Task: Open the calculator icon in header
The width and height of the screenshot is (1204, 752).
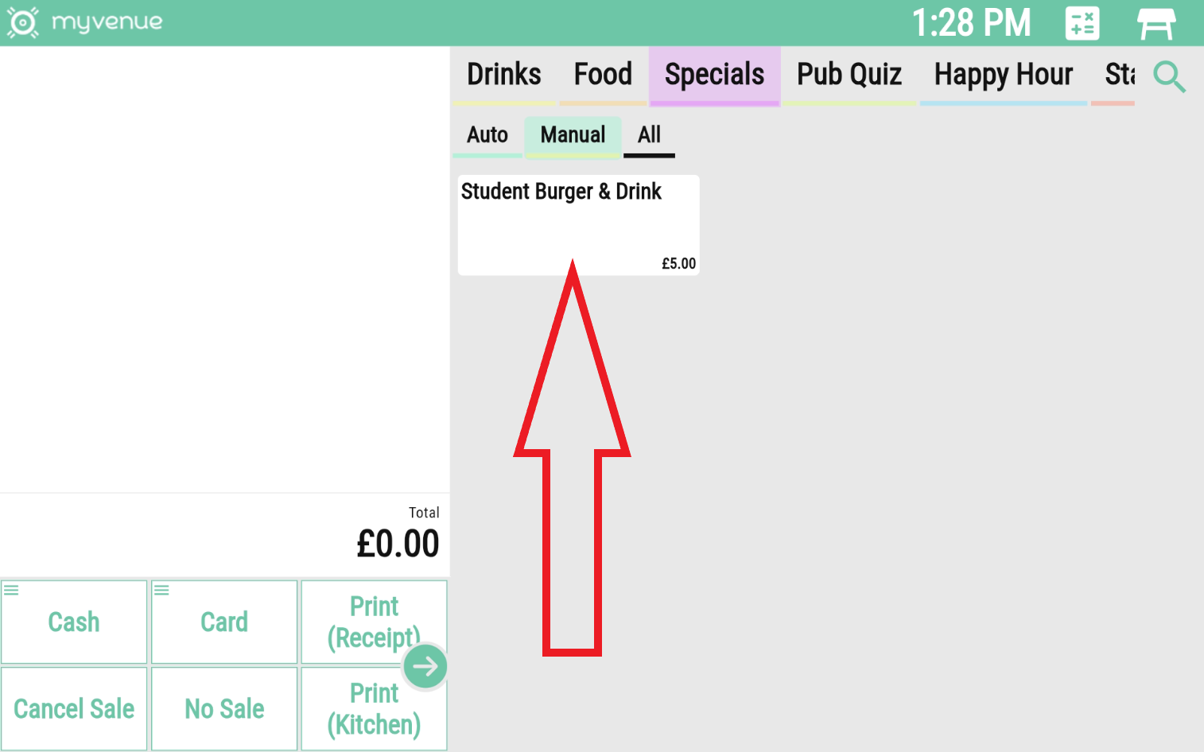Action: point(1082,23)
